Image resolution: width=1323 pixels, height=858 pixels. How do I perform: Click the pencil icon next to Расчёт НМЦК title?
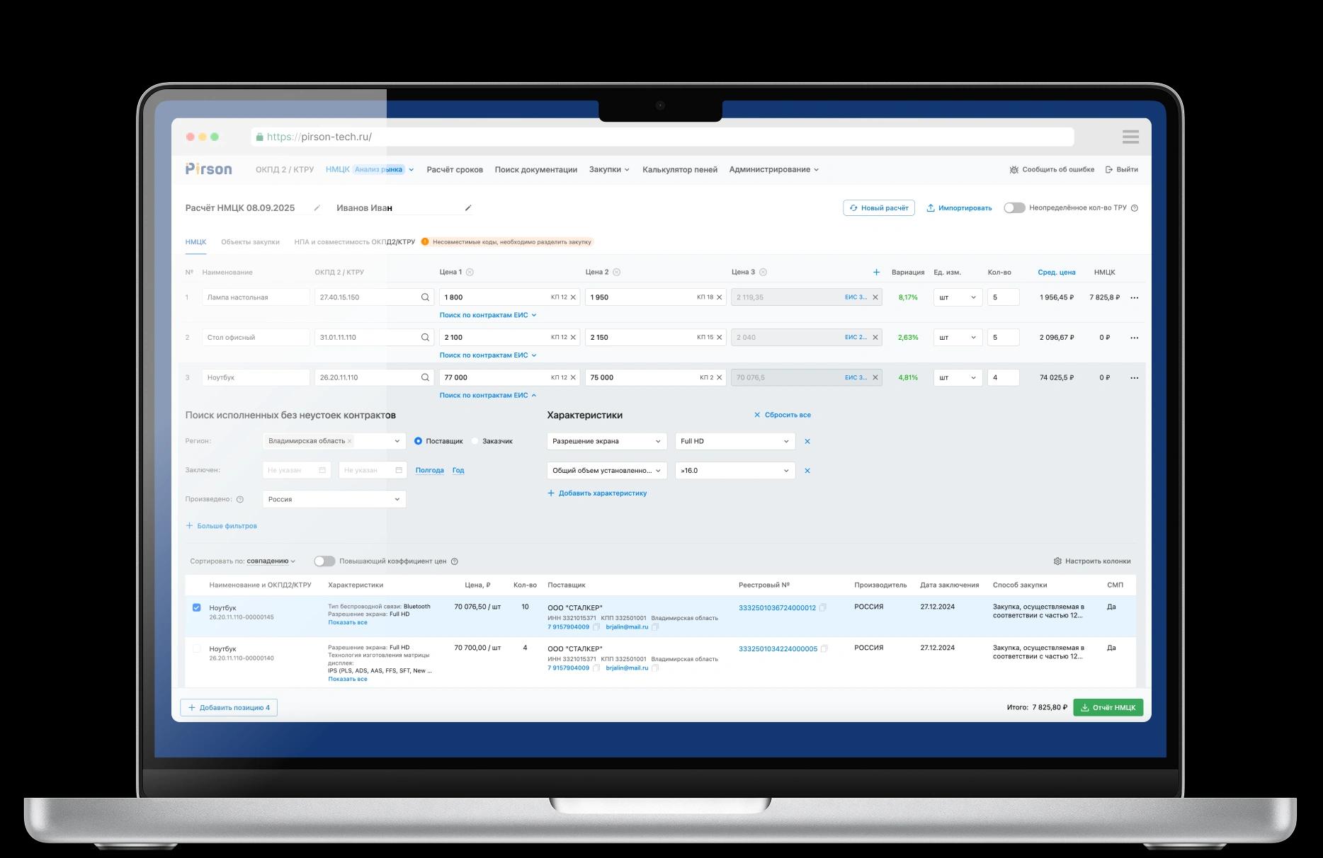317,208
